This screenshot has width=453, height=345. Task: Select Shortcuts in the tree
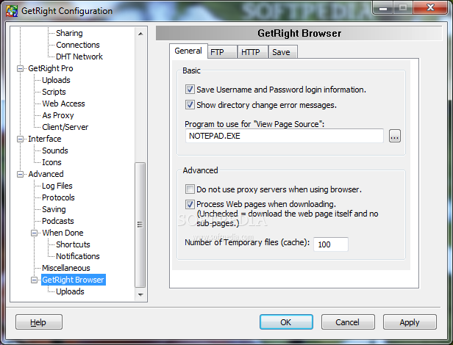(x=73, y=244)
